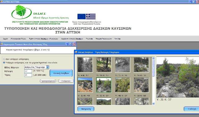This screenshot has width=199, height=117.
Task: Select the fourth thumbnail in the top row
Action: click(x=141, y=65)
